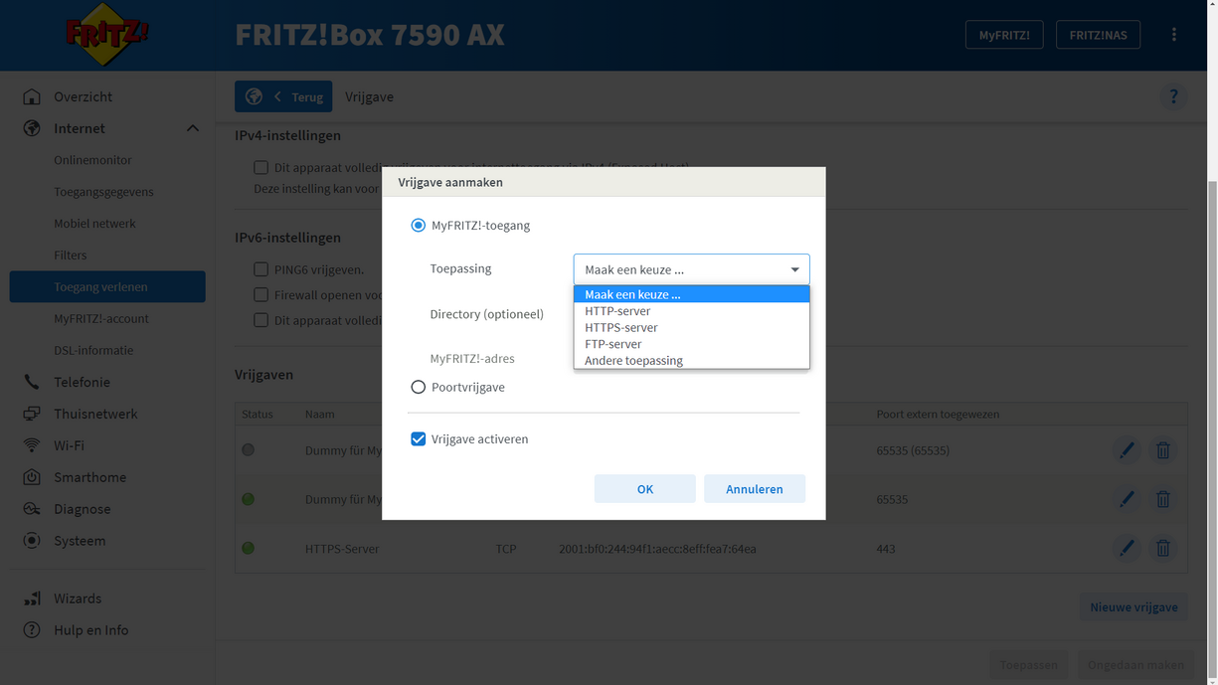Click the FRITZ! logo in header
The width and height of the screenshot is (1218, 685).
(107, 35)
